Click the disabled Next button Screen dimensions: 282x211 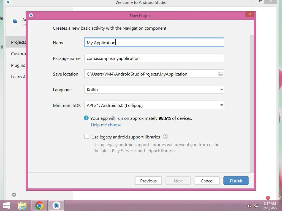pos(178,181)
